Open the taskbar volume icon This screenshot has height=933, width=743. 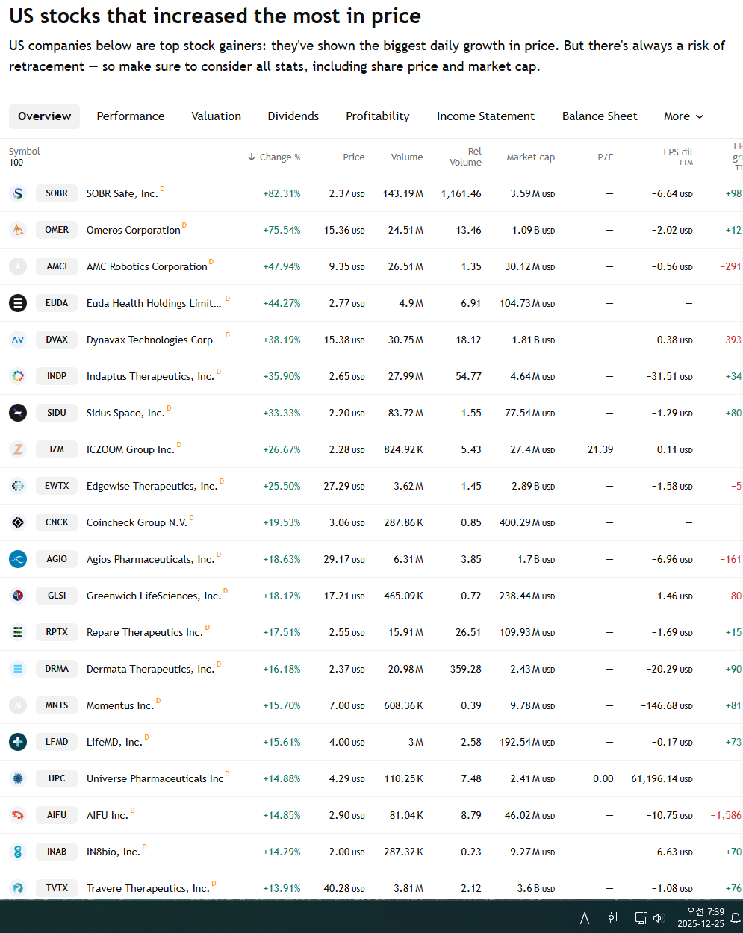[659, 918]
